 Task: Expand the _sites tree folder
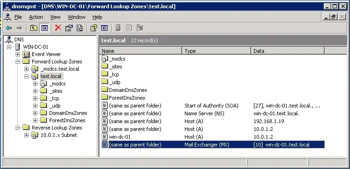(35, 91)
